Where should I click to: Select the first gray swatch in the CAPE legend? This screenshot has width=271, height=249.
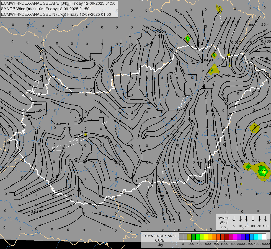pos(181,237)
